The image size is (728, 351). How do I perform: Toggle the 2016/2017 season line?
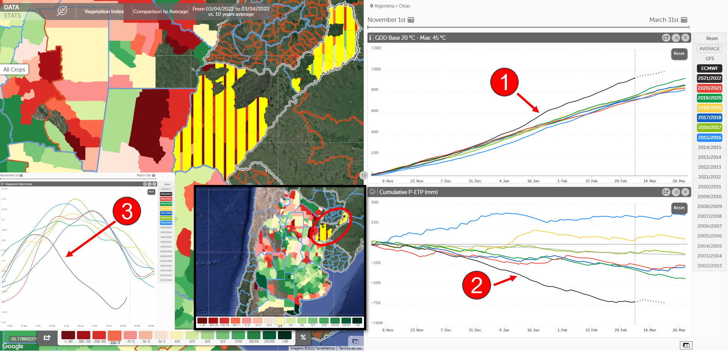[x=709, y=127]
